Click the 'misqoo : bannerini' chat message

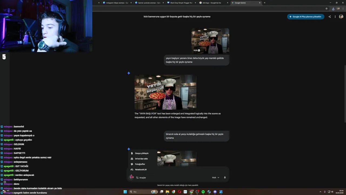(x=14, y=126)
